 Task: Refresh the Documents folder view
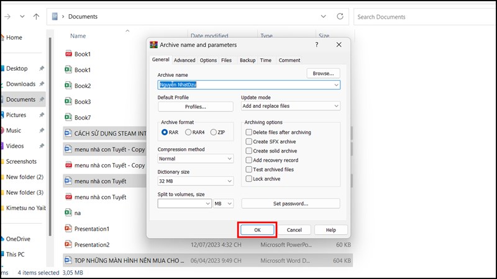(340, 16)
